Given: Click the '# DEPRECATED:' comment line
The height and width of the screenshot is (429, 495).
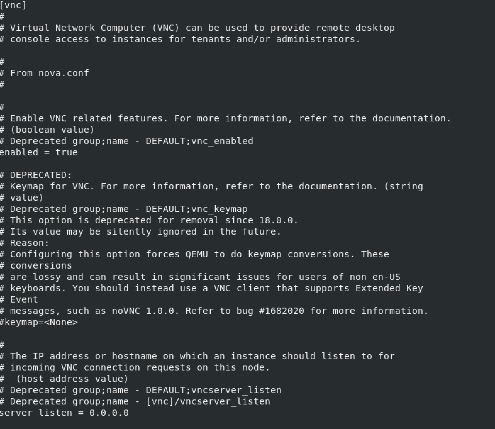Looking at the screenshot, I should pyautogui.click(x=36, y=175).
